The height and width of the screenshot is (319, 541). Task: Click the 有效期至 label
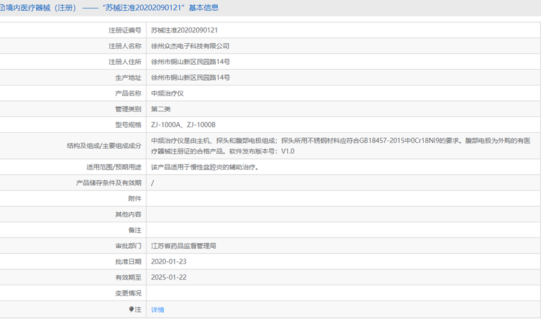point(129,278)
